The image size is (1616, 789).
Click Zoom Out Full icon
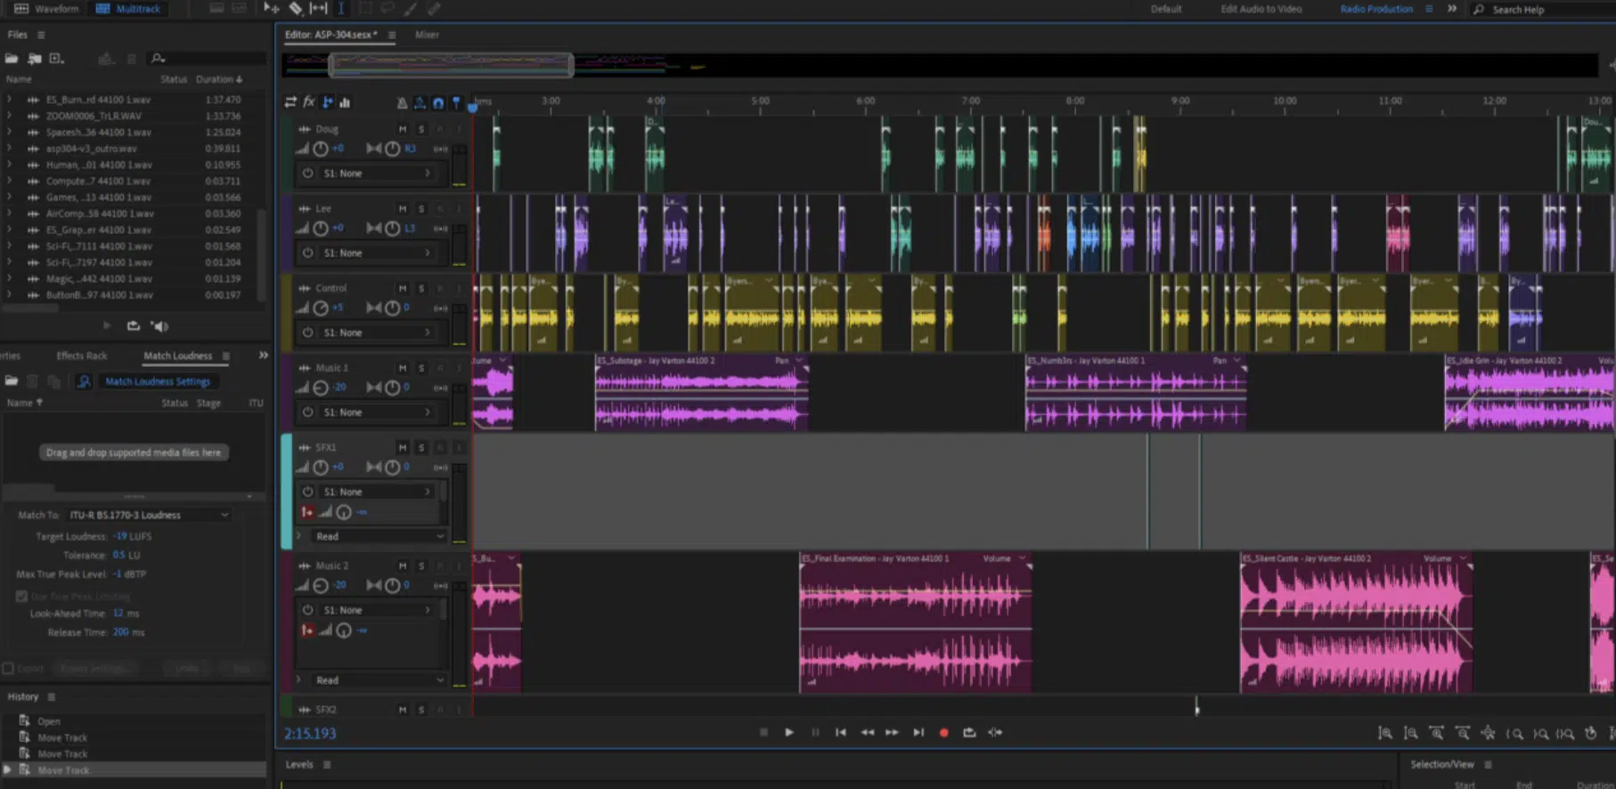pyautogui.click(x=1489, y=733)
